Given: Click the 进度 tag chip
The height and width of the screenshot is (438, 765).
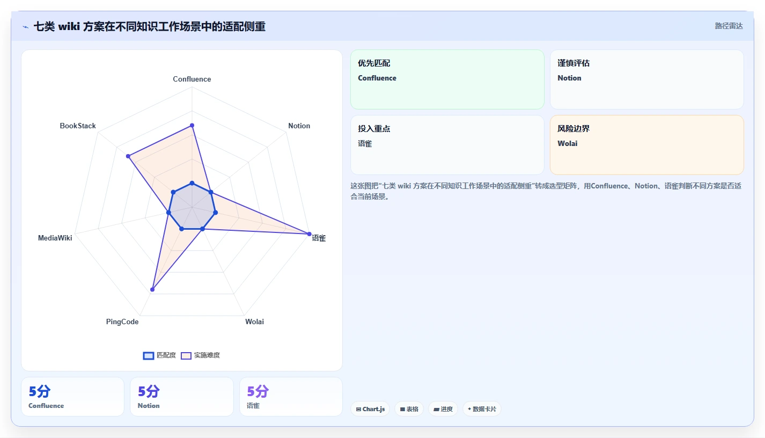Looking at the screenshot, I should [443, 409].
